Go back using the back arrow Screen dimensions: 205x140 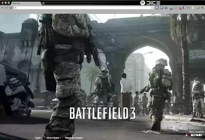[2, 8]
